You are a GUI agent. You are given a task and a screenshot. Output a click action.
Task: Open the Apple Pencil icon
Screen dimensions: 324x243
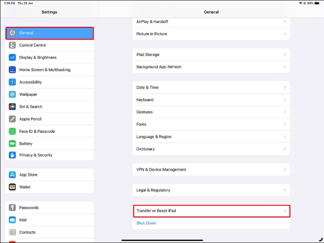point(13,119)
